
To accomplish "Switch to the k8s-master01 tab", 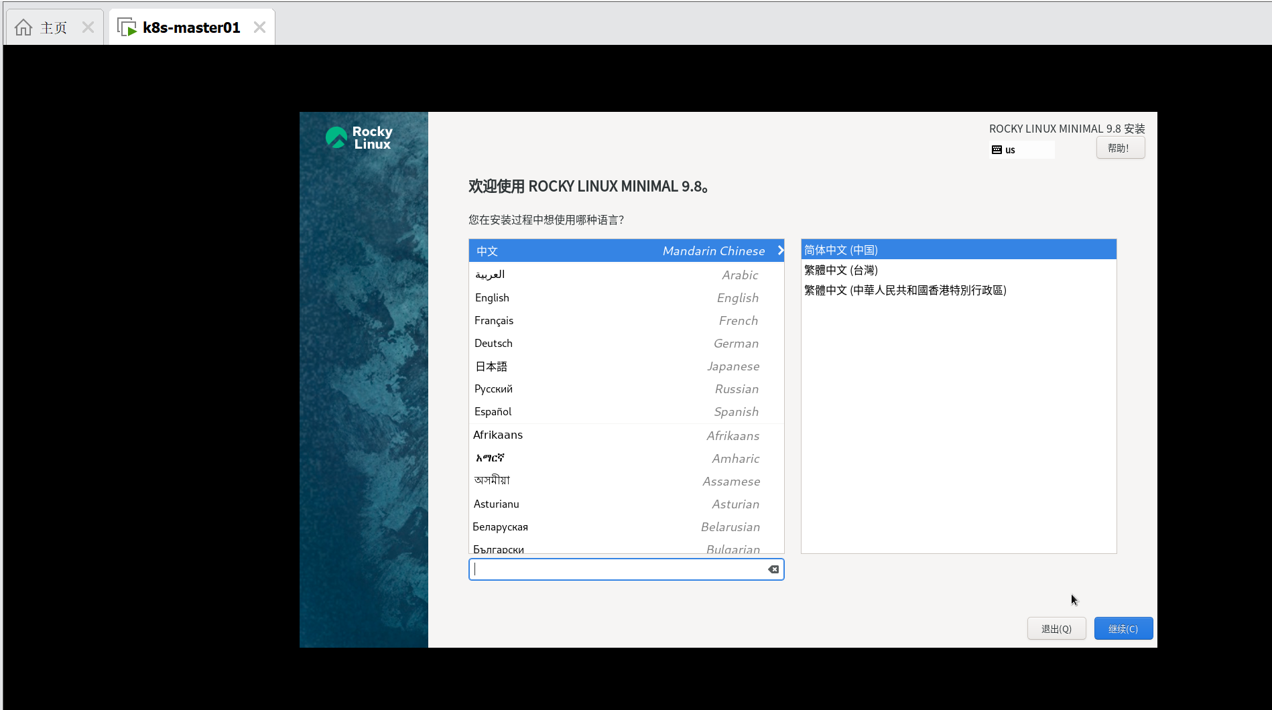I will click(192, 27).
